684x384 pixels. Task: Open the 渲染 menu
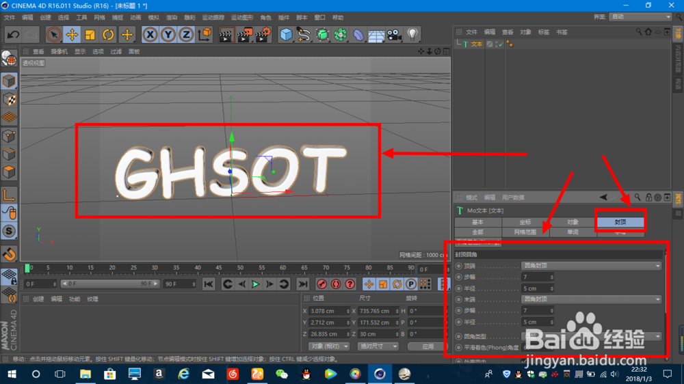point(172,18)
